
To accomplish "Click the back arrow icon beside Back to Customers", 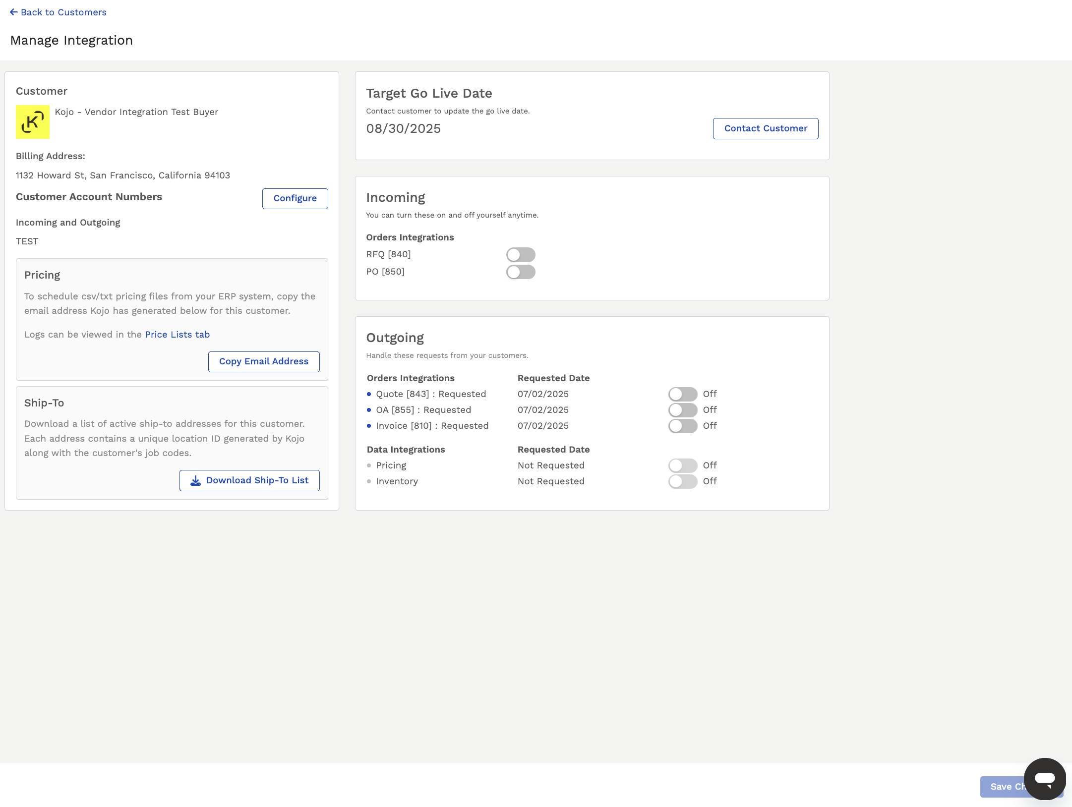I will pyautogui.click(x=14, y=12).
